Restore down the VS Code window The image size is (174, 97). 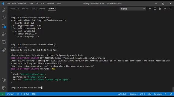163,4
